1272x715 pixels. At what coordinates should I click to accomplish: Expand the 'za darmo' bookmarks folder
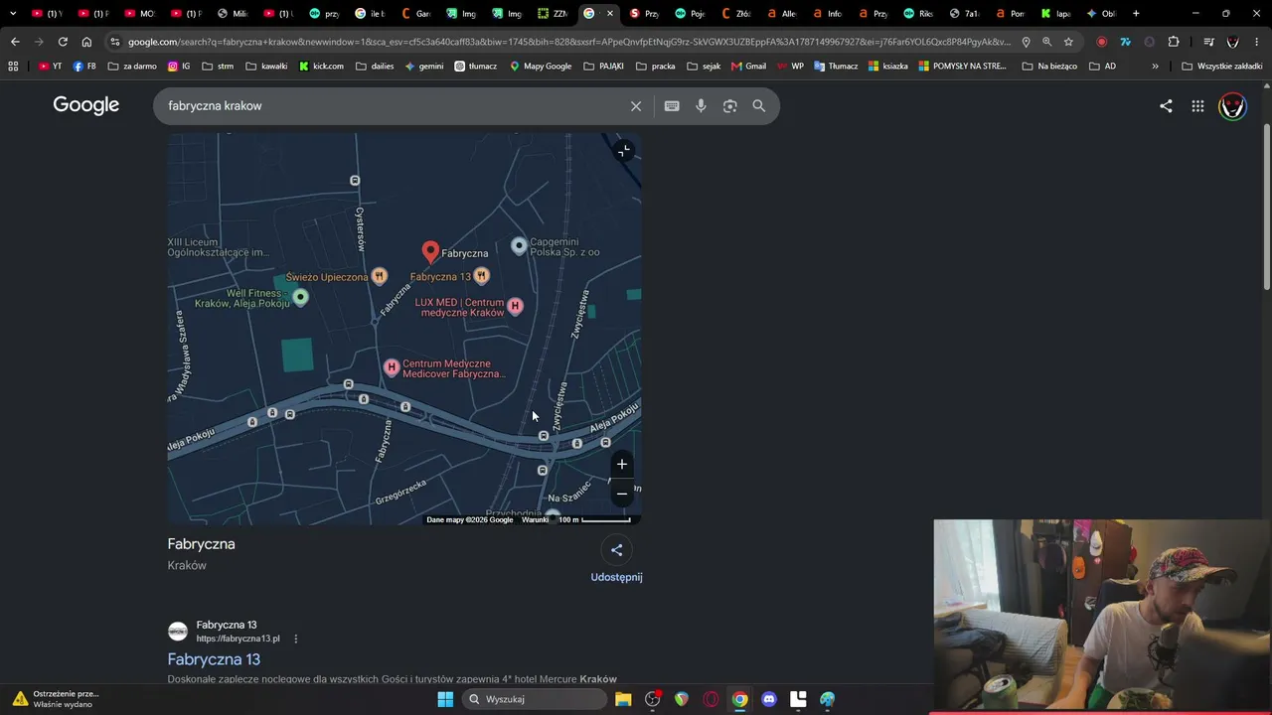tap(132, 67)
